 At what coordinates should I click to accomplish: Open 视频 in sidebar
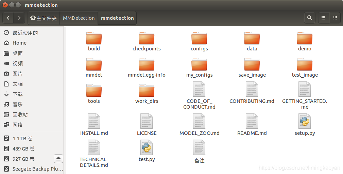coord(32,64)
